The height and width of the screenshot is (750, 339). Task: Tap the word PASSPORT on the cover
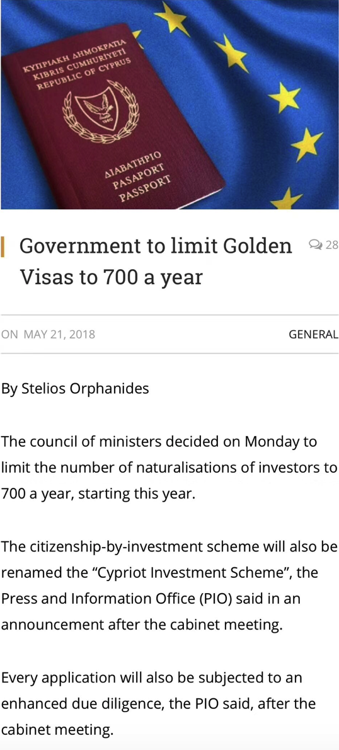pos(145,189)
